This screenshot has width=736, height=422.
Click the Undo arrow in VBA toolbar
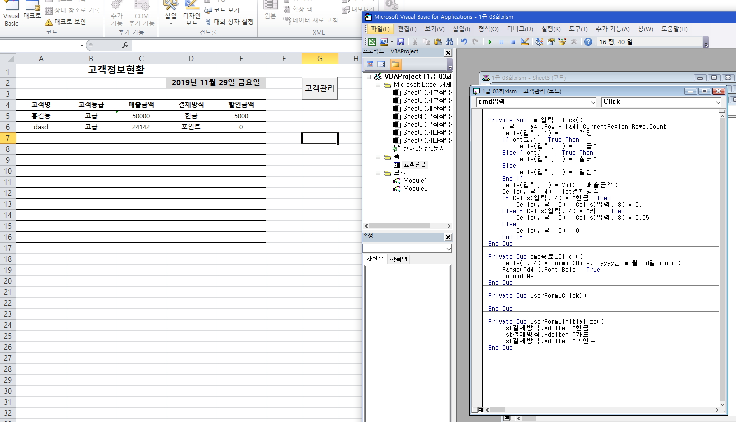point(464,42)
